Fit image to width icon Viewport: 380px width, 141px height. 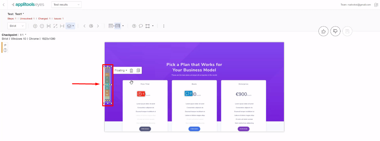(62, 26)
